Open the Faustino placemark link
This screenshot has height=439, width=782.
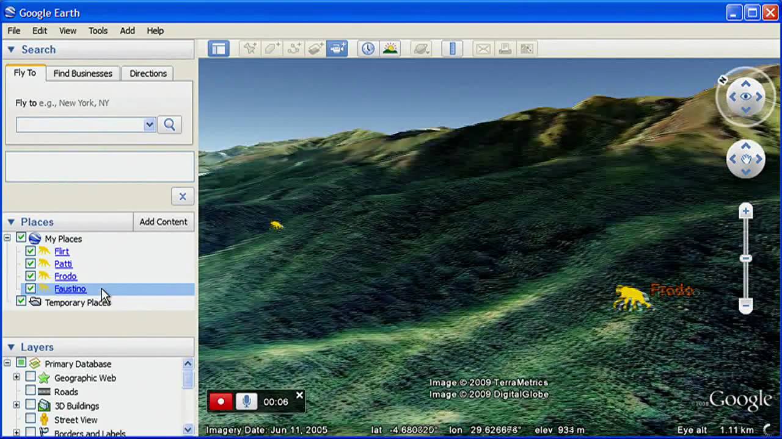(70, 289)
